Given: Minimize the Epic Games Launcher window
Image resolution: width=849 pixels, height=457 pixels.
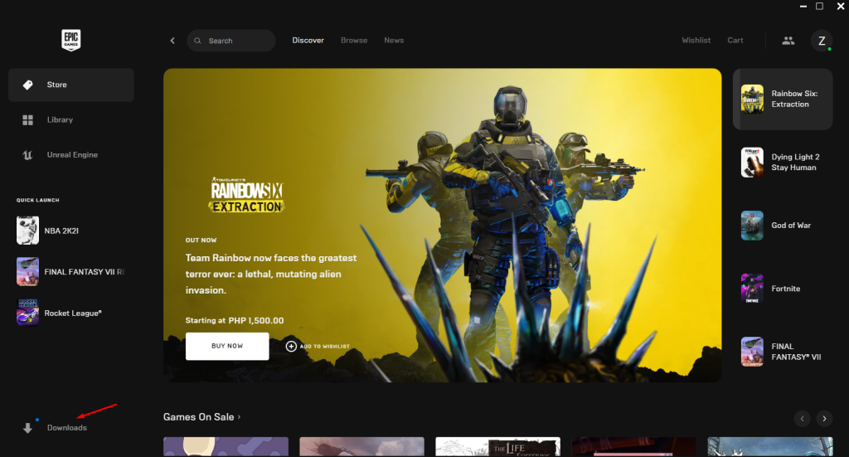Looking at the screenshot, I should (803, 6).
